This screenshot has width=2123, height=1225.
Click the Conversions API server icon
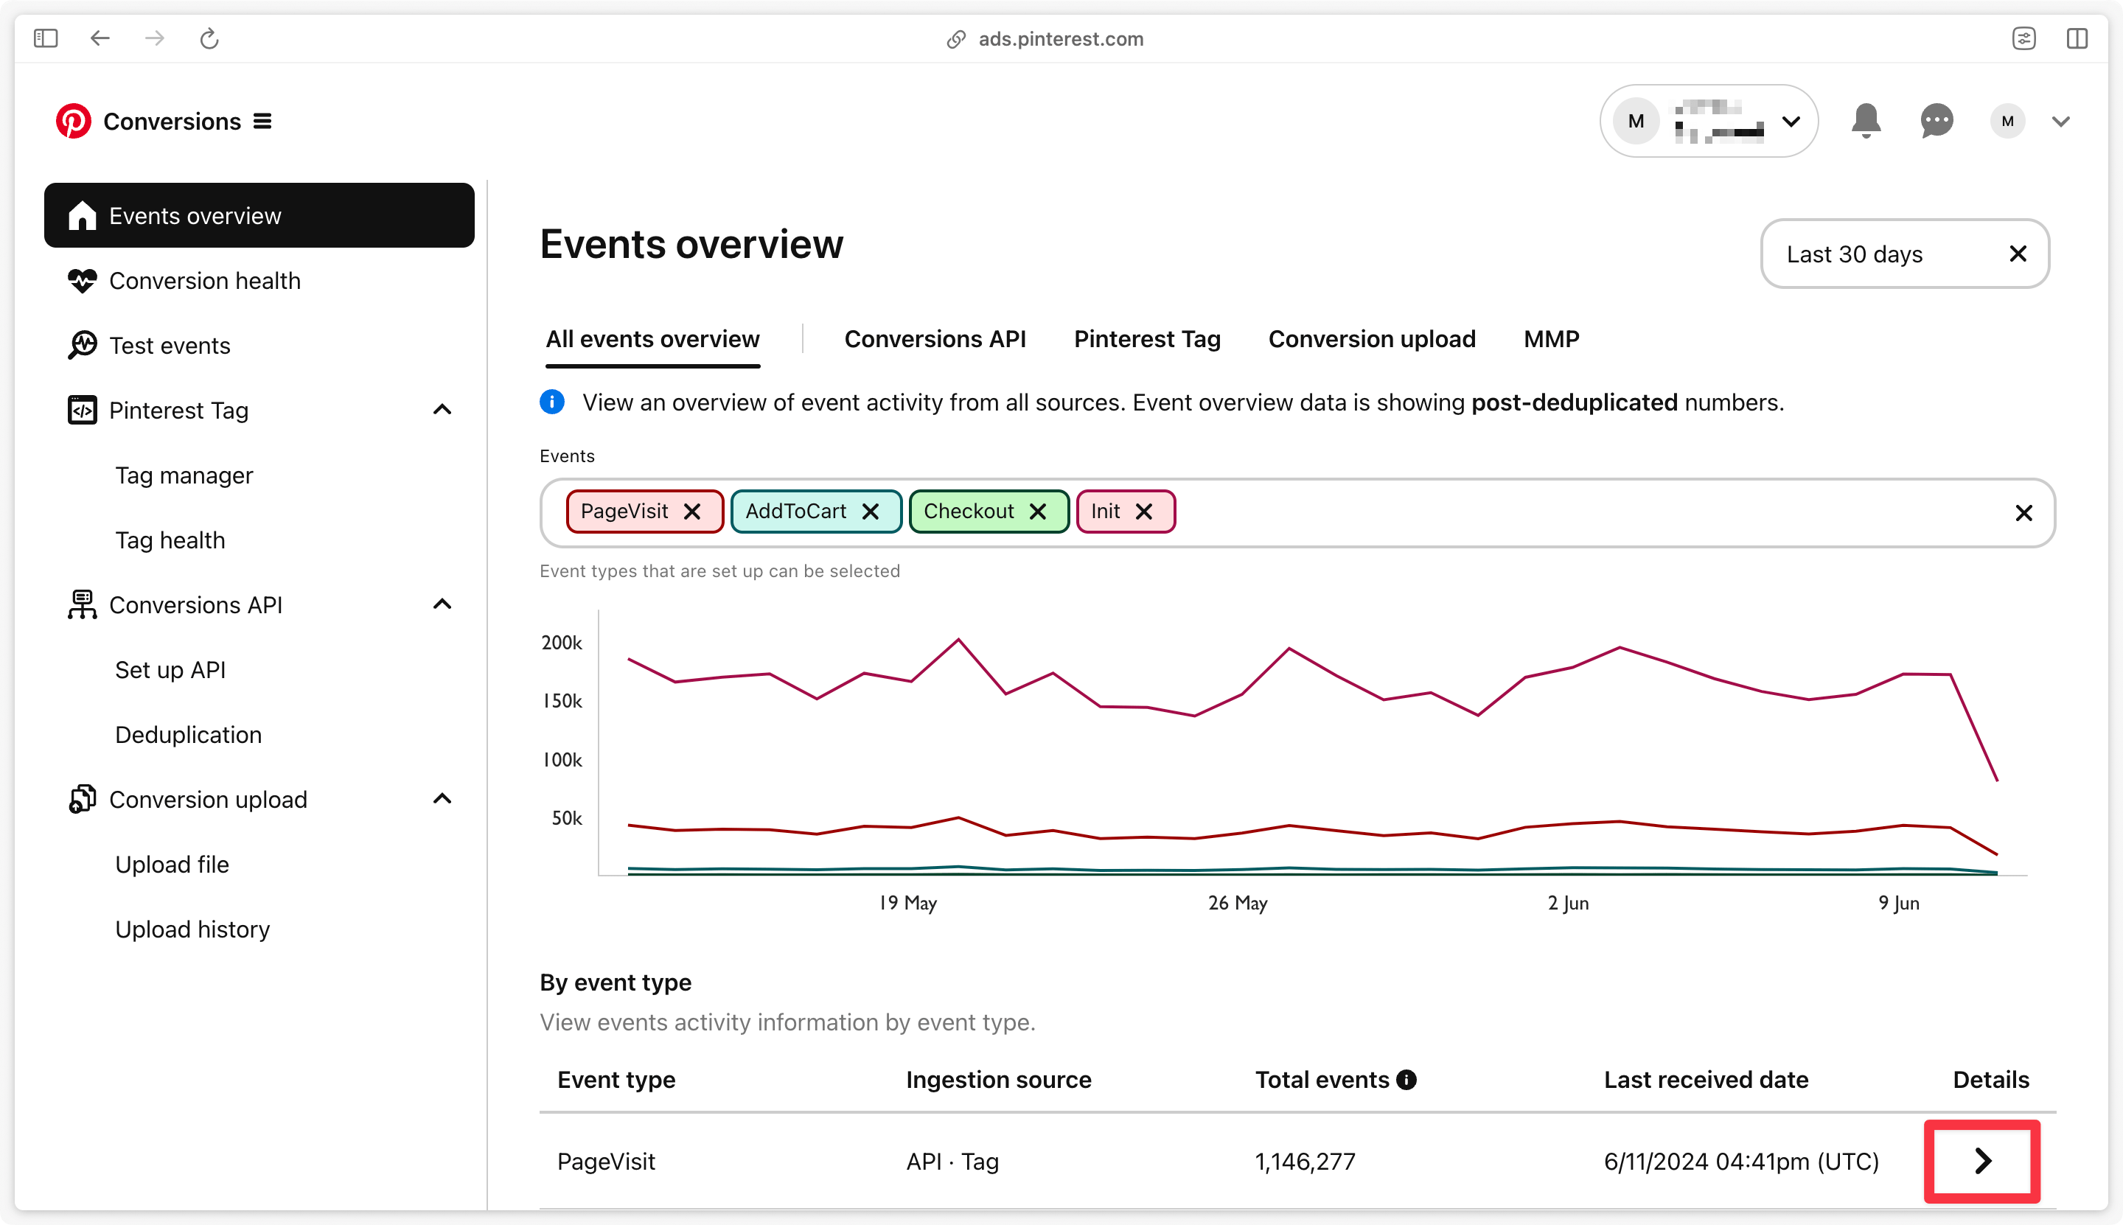tap(82, 604)
